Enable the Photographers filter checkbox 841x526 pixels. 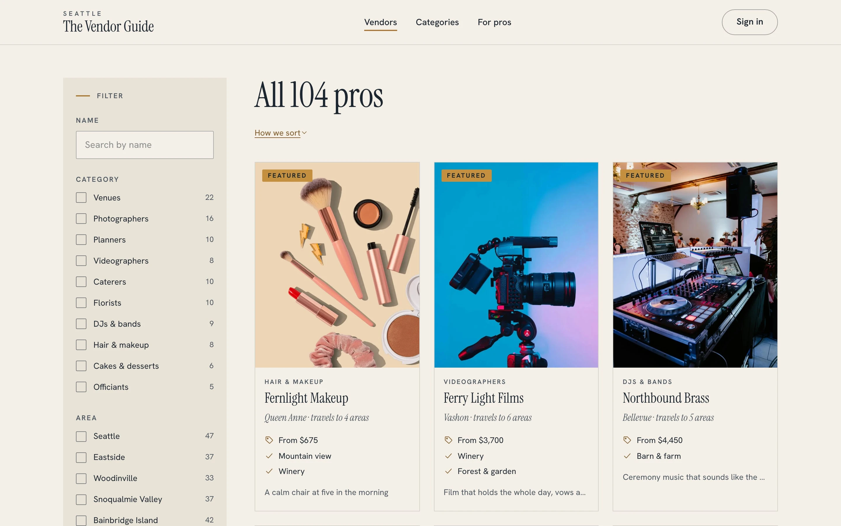pos(81,219)
